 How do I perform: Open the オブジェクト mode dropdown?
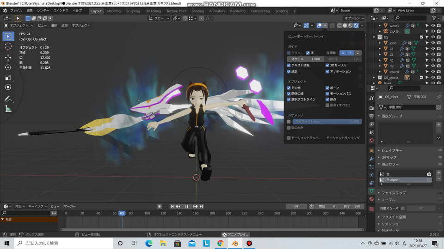18,25
